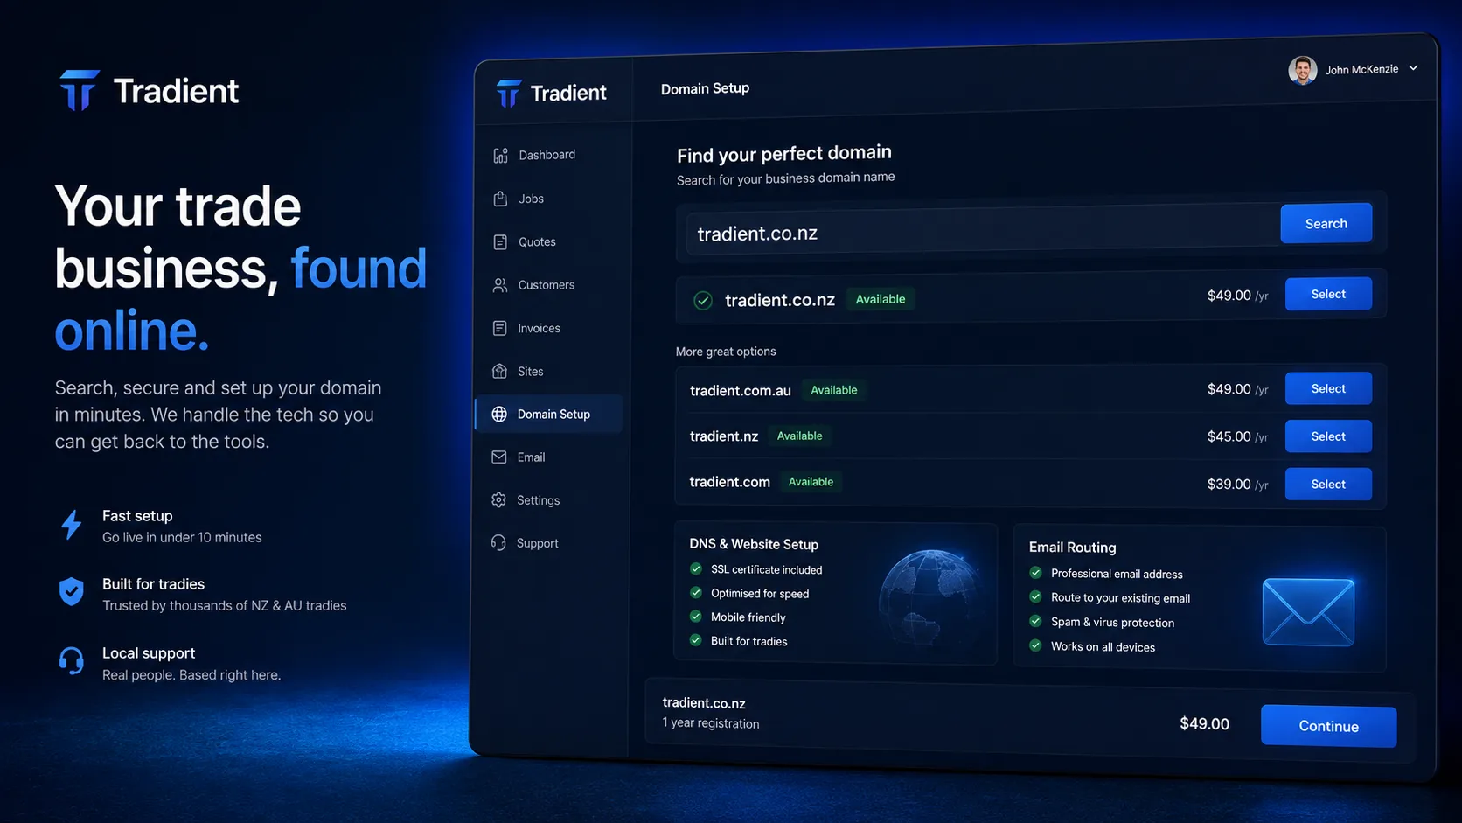Image resolution: width=1462 pixels, height=823 pixels.
Task: Click the 'Email Routing' card title
Action: [1073, 548]
